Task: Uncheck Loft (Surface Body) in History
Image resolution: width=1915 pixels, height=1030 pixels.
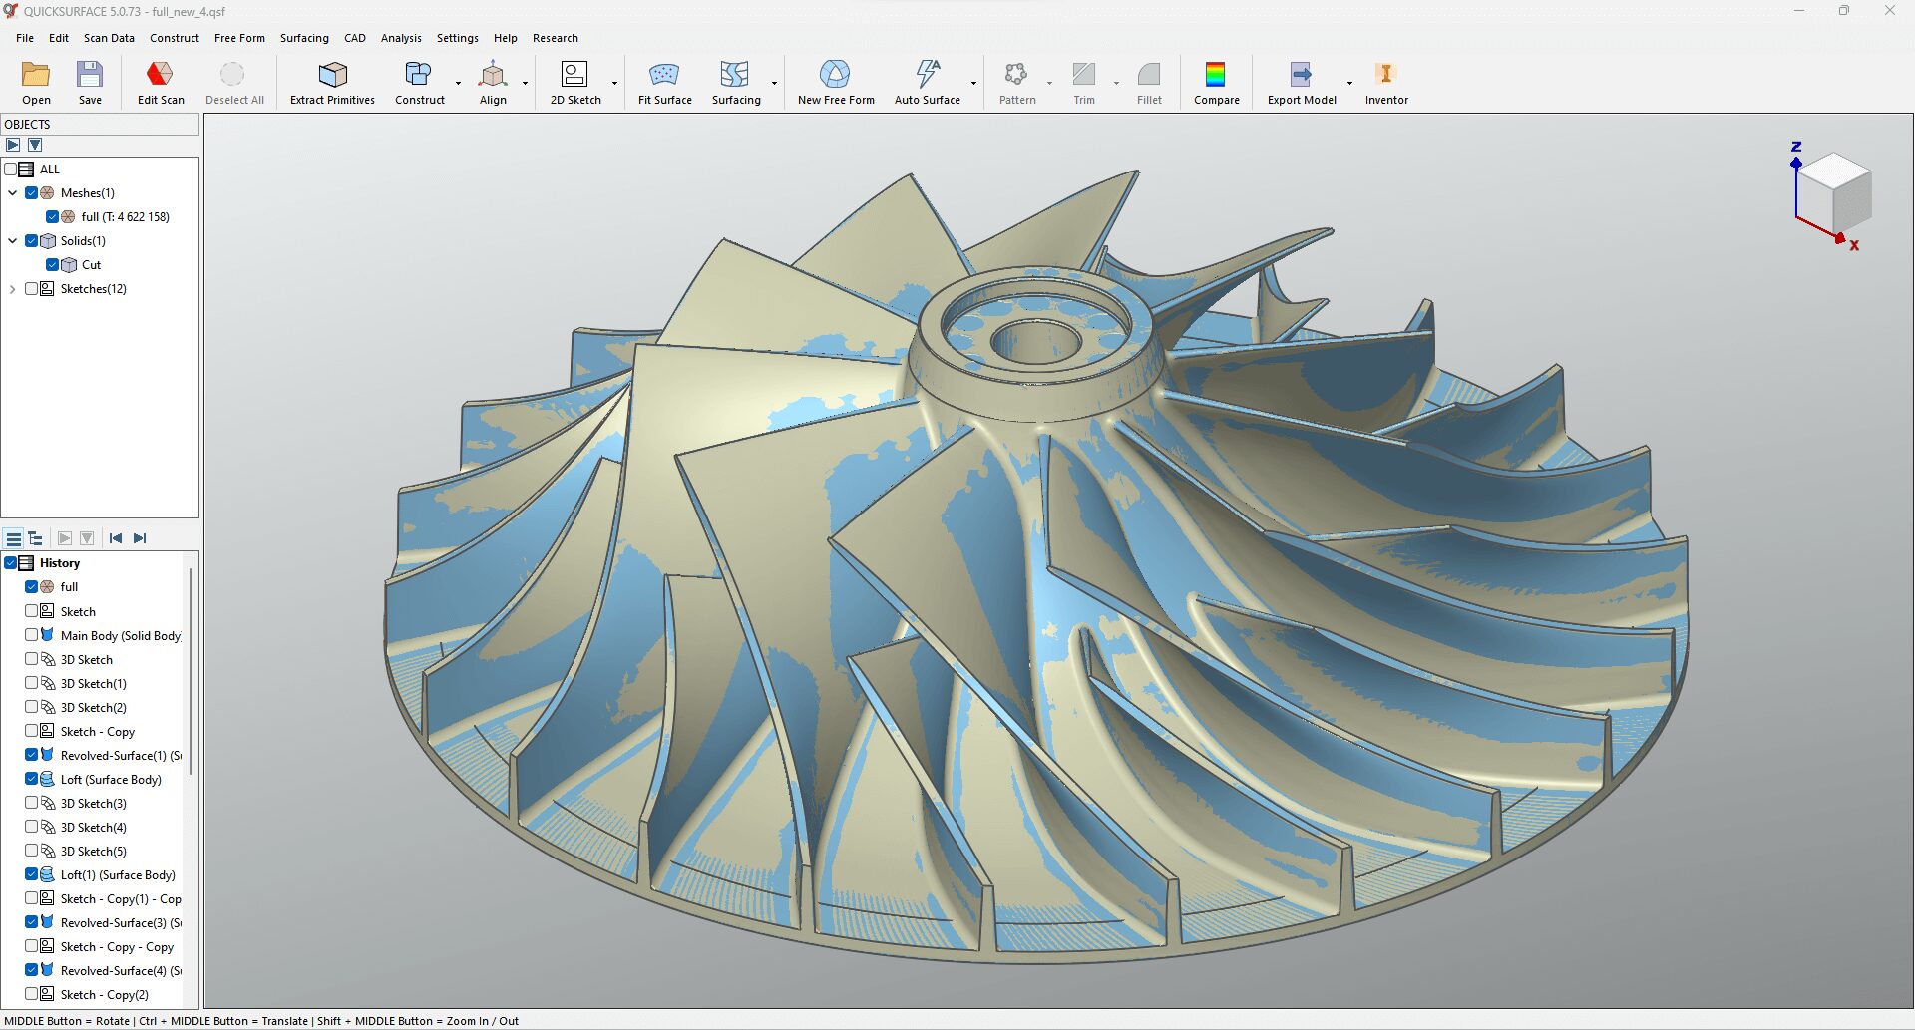Action: (x=31, y=780)
